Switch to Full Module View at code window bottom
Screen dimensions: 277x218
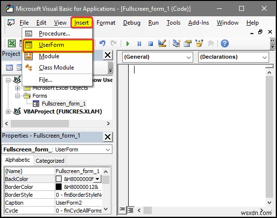pos(131,210)
